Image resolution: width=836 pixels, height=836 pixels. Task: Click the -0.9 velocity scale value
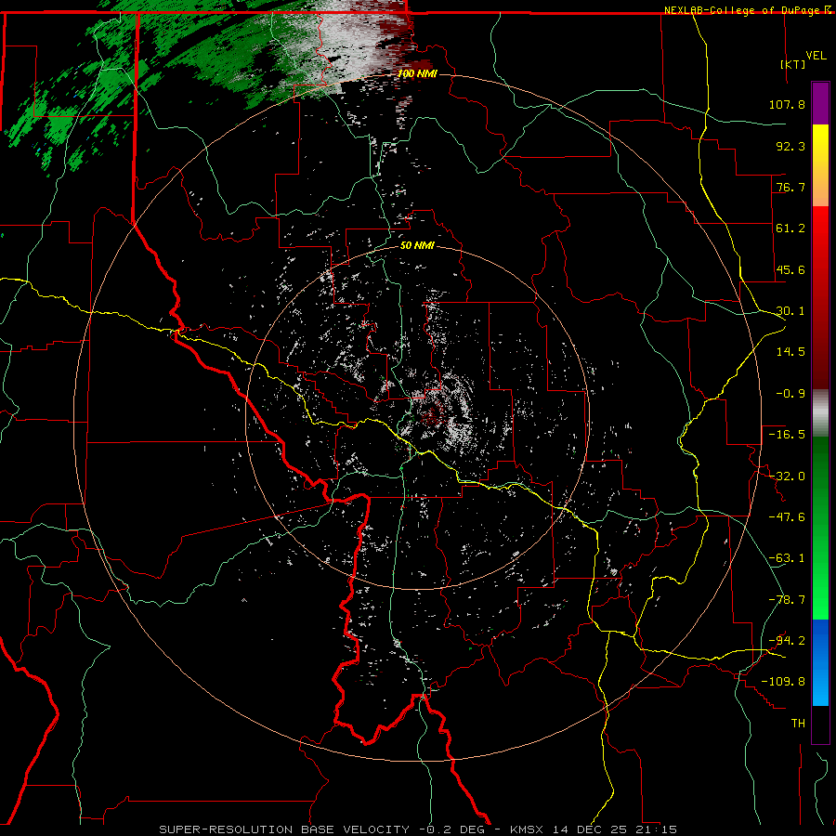pyautogui.click(x=790, y=393)
